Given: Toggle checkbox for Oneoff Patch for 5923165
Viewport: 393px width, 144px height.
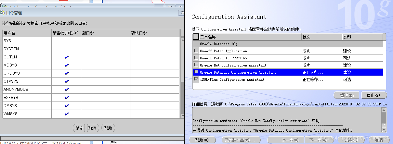Looking at the screenshot, I should 196,58.
